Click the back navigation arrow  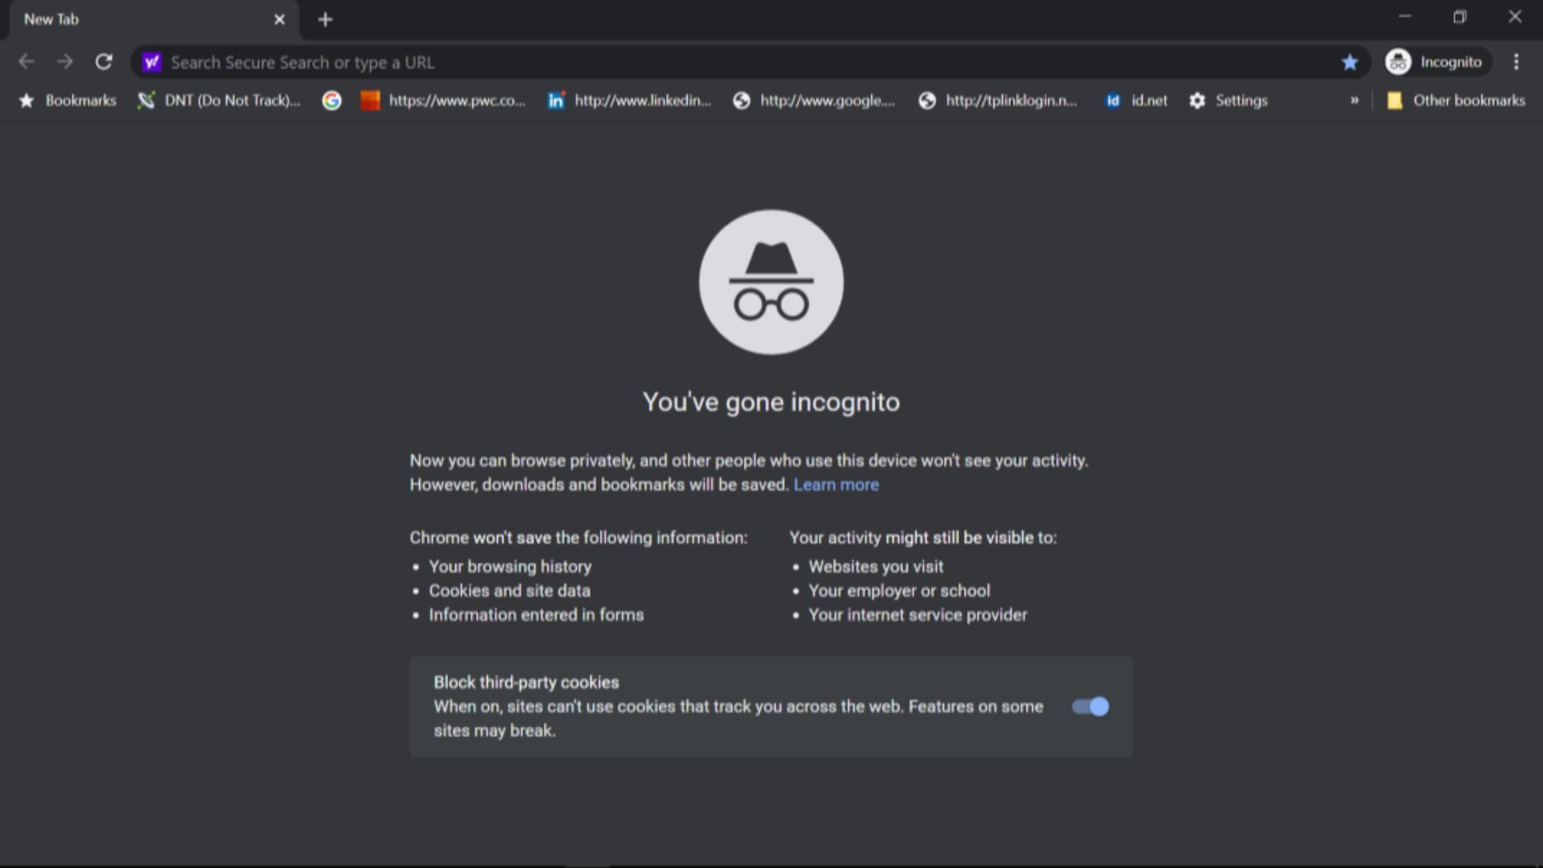(27, 62)
